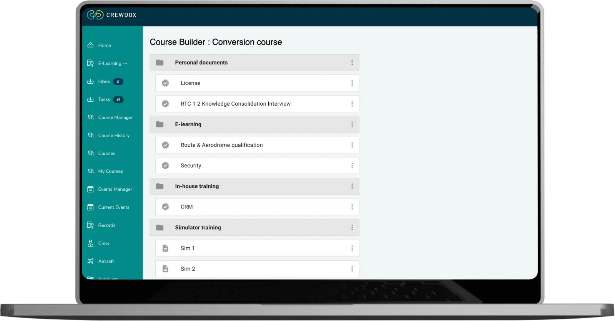Click the Personal documents folder icon

[x=160, y=63]
